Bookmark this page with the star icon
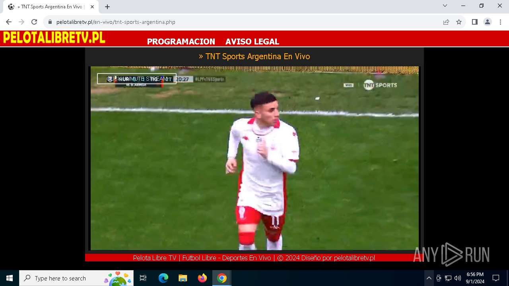The height and width of the screenshot is (286, 509). click(x=459, y=22)
